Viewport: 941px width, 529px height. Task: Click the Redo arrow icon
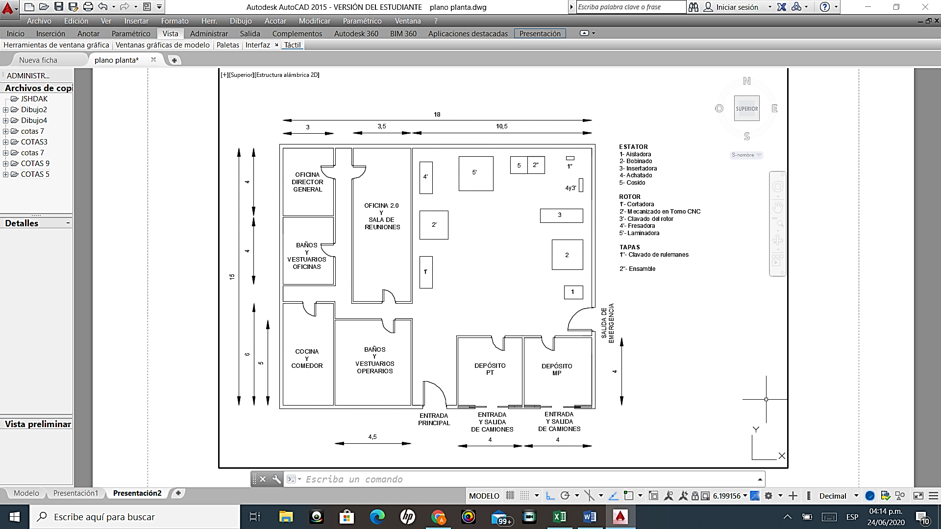click(124, 7)
